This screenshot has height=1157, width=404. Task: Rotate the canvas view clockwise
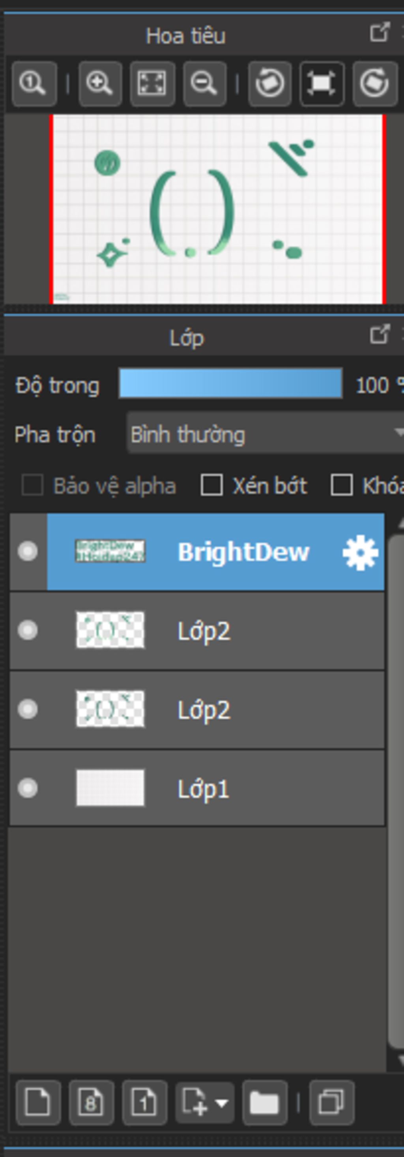point(375,84)
